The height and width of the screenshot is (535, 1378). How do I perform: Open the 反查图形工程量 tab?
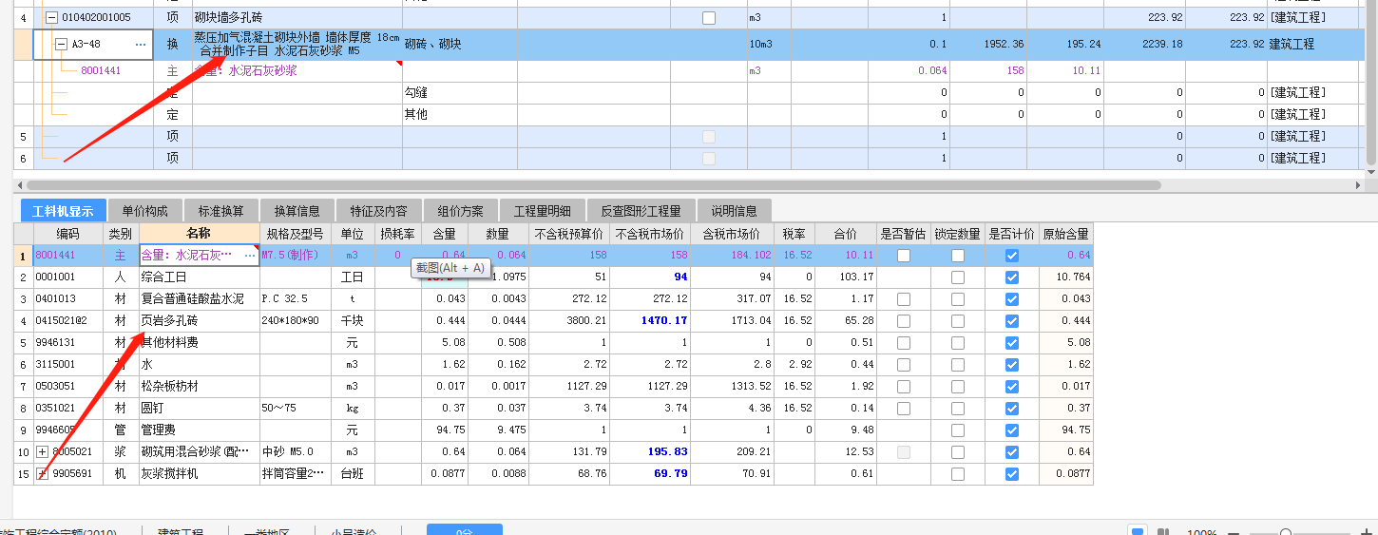[641, 211]
